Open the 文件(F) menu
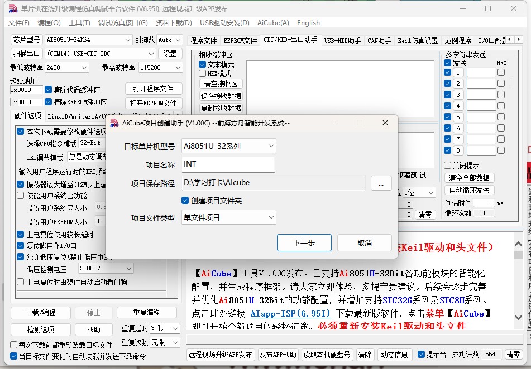Screen dimensions: 531x369 click(x=18, y=23)
